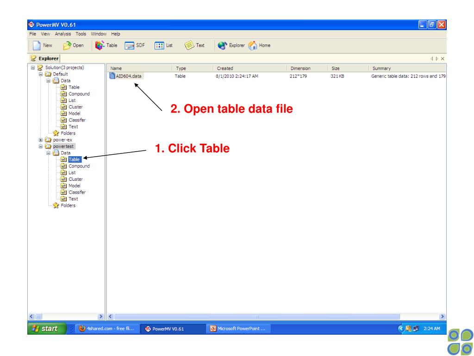474x356 pixels.
Task: Click the Home house toolbar icon
Action: (252, 45)
